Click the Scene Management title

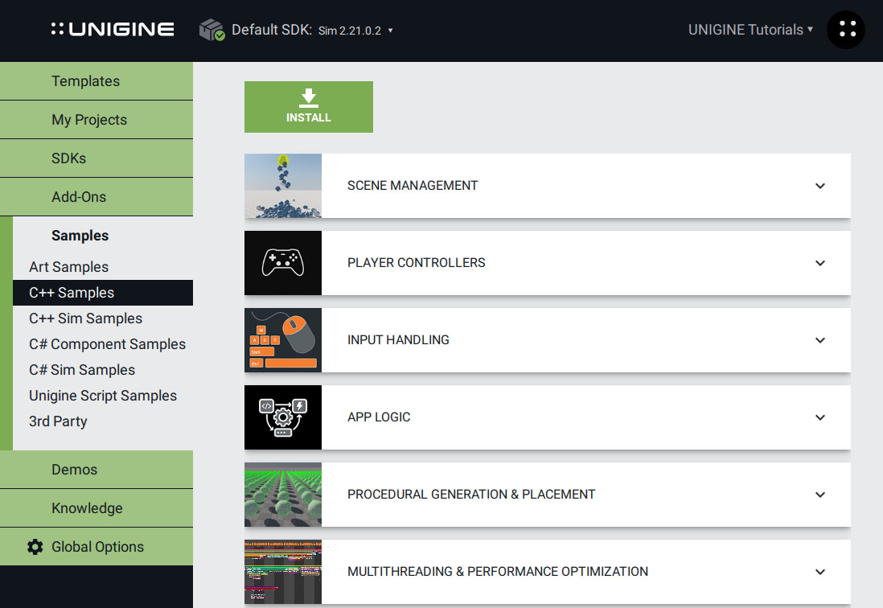tap(413, 186)
